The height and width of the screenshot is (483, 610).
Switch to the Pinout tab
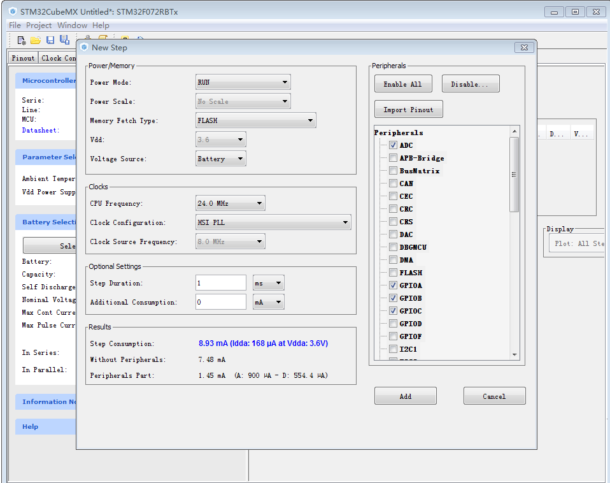(x=23, y=58)
